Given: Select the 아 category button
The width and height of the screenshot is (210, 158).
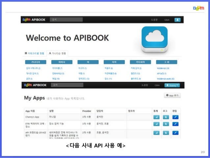Looking at the screenshot, I should [88, 62].
